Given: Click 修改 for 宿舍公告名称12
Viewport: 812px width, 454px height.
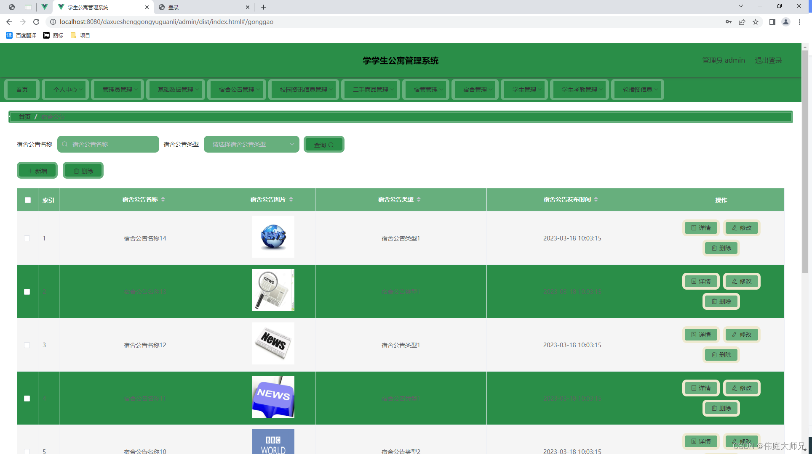Looking at the screenshot, I should coord(742,335).
